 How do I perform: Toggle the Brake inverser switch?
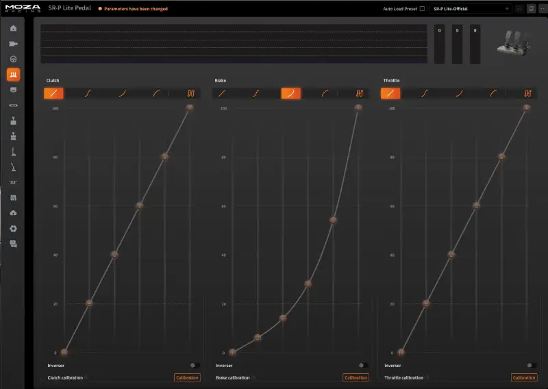(x=363, y=366)
